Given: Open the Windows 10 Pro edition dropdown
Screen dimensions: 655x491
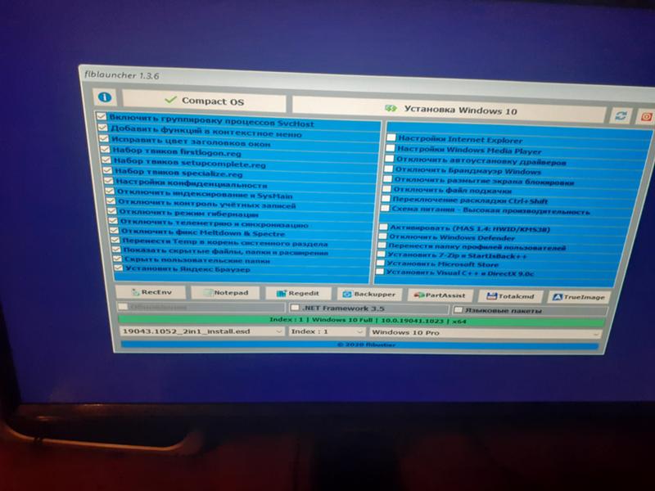Looking at the screenshot, I should pos(486,333).
